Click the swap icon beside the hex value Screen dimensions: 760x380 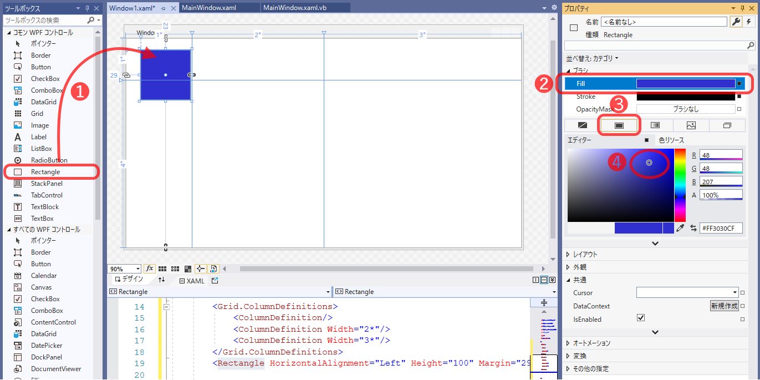tap(693, 228)
